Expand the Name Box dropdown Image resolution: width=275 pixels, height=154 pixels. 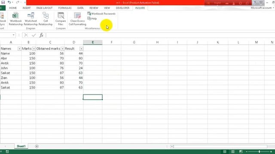click(13, 35)
